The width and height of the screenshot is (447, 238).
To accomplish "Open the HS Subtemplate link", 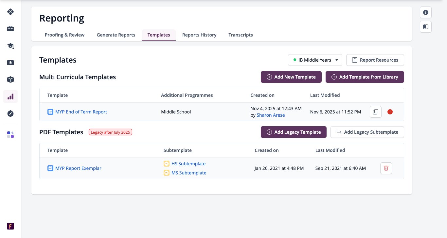I will (188, 164).
